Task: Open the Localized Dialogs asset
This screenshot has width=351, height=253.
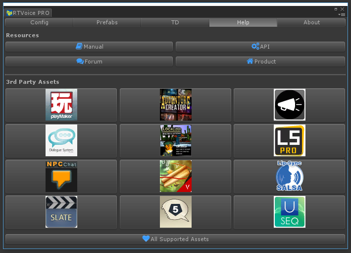Action: 175,140
